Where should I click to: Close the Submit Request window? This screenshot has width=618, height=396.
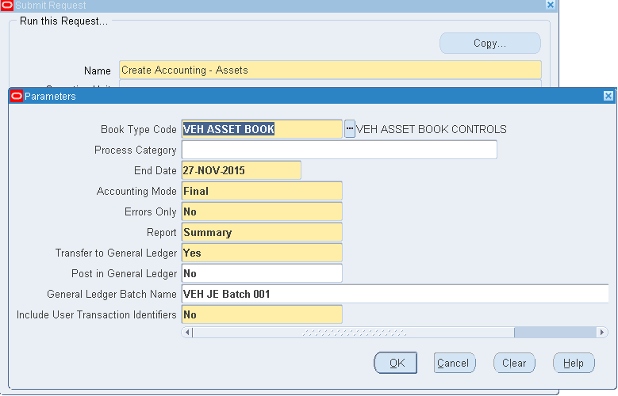(551, 5)
